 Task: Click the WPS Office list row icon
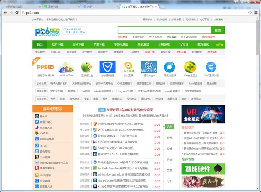click(95, 130)
